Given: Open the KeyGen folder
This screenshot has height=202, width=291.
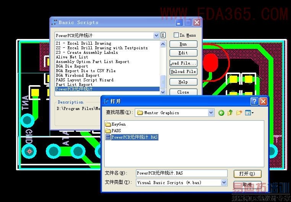Looking at the screenshot, I should click(x=115, y=124).
